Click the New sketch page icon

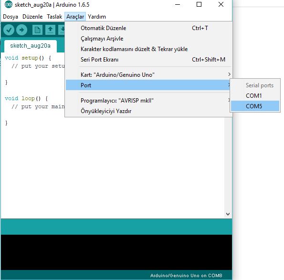pos(37,30)
